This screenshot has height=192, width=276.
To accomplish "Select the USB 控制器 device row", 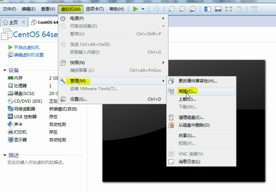I will click(33, 117).
